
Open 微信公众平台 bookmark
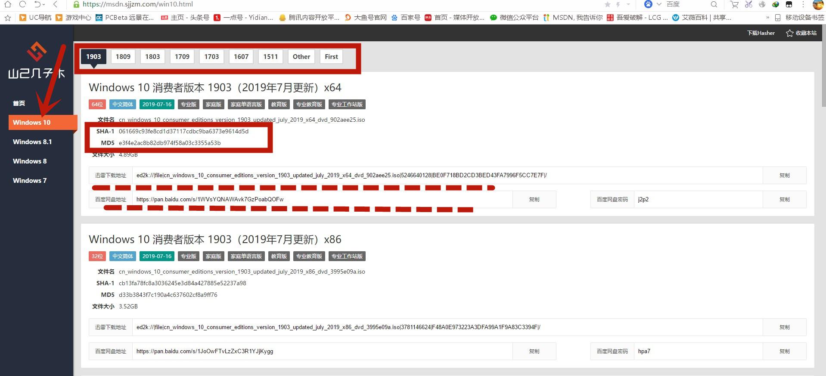point(515,18)
